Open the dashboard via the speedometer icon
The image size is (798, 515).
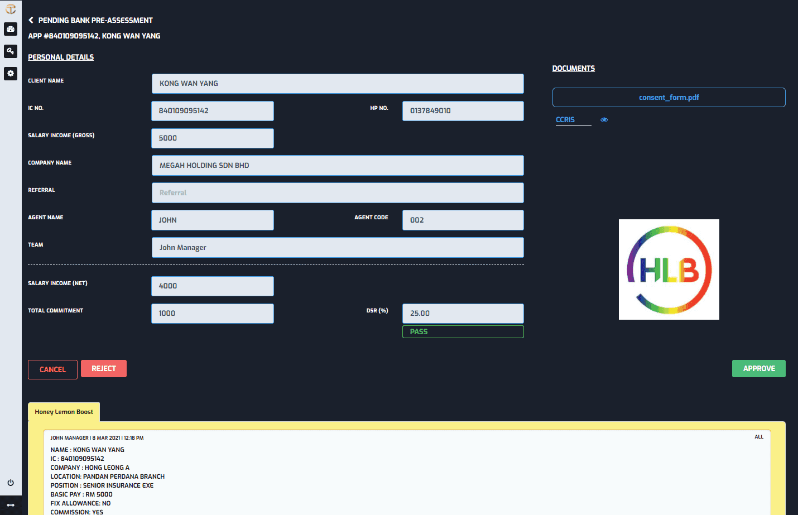(10, 29)
